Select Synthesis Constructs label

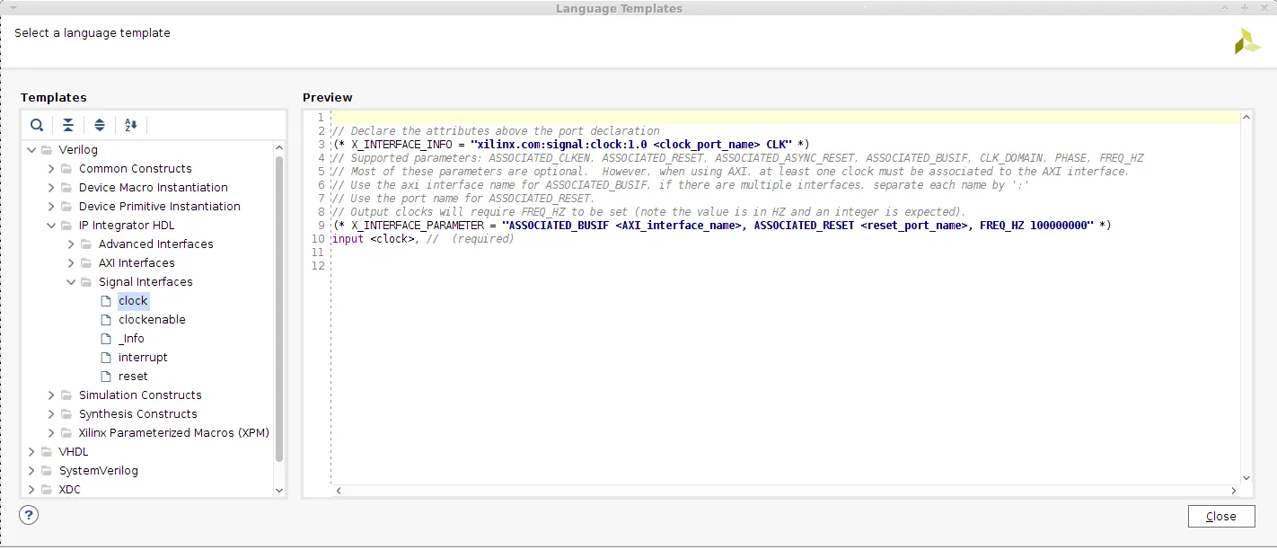tap(138, 414)
